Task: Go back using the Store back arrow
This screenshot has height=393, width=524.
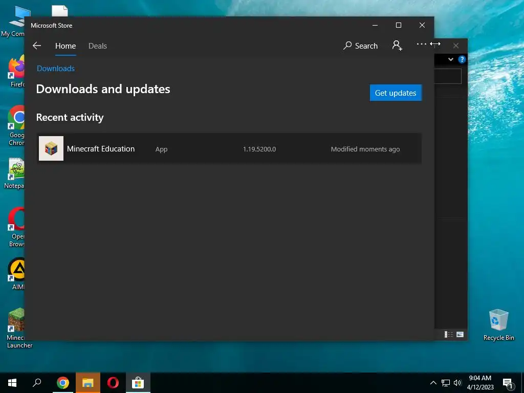Action: coord(37,46)
